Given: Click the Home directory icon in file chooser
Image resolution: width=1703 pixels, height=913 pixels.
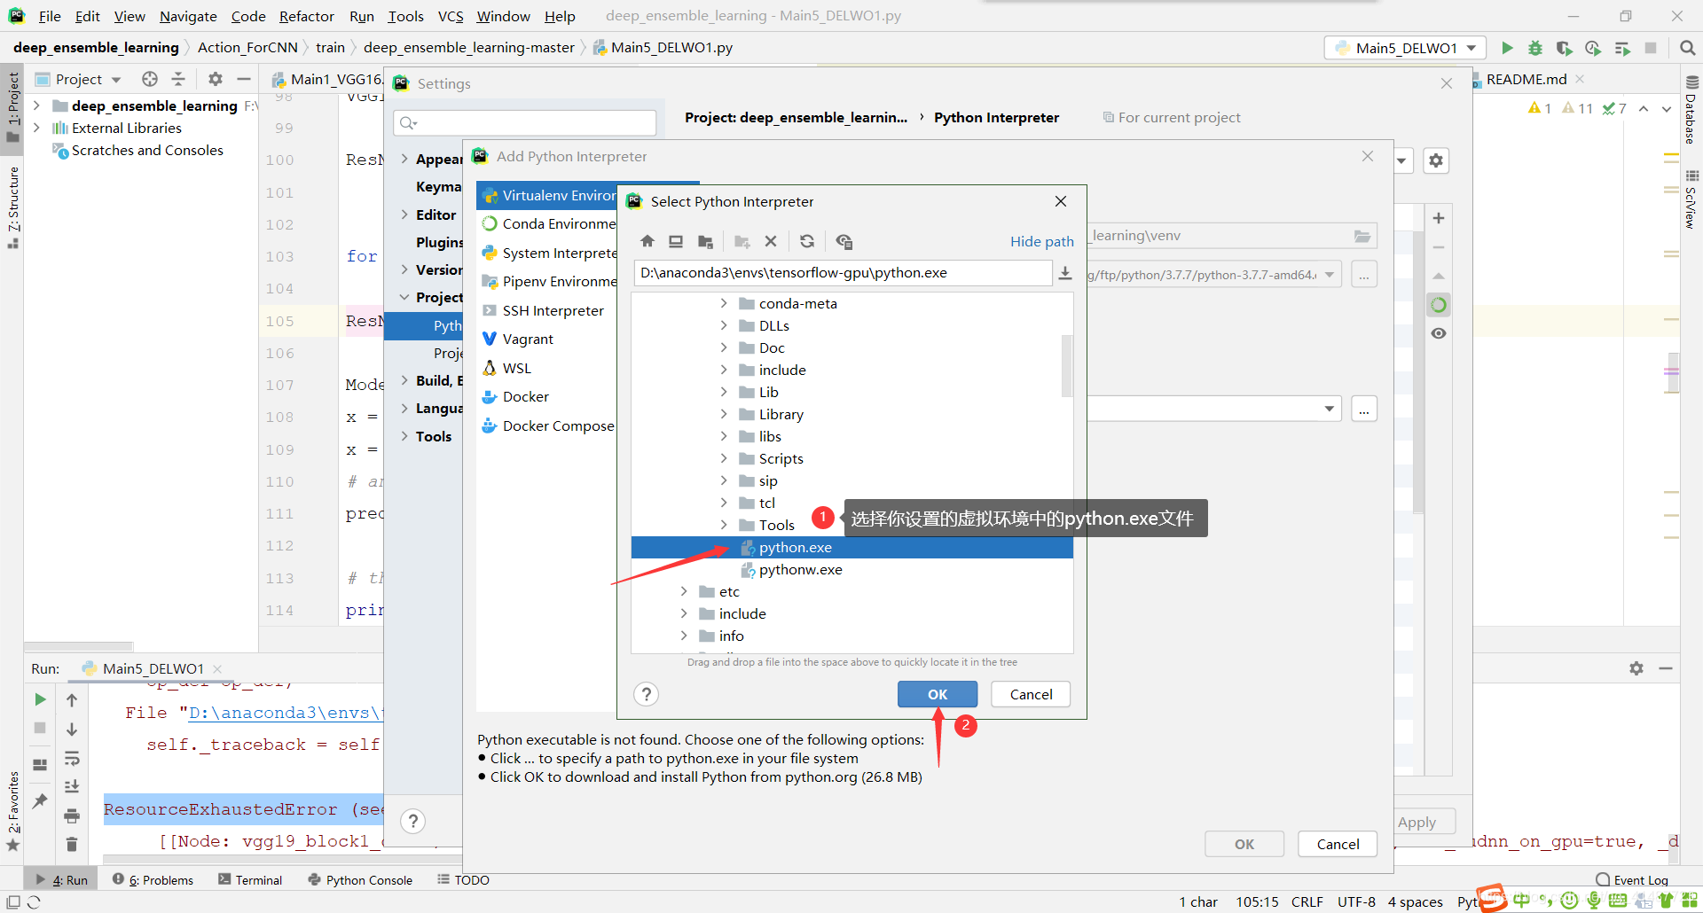Looking at the screenshot, I should tap(647, 241).
